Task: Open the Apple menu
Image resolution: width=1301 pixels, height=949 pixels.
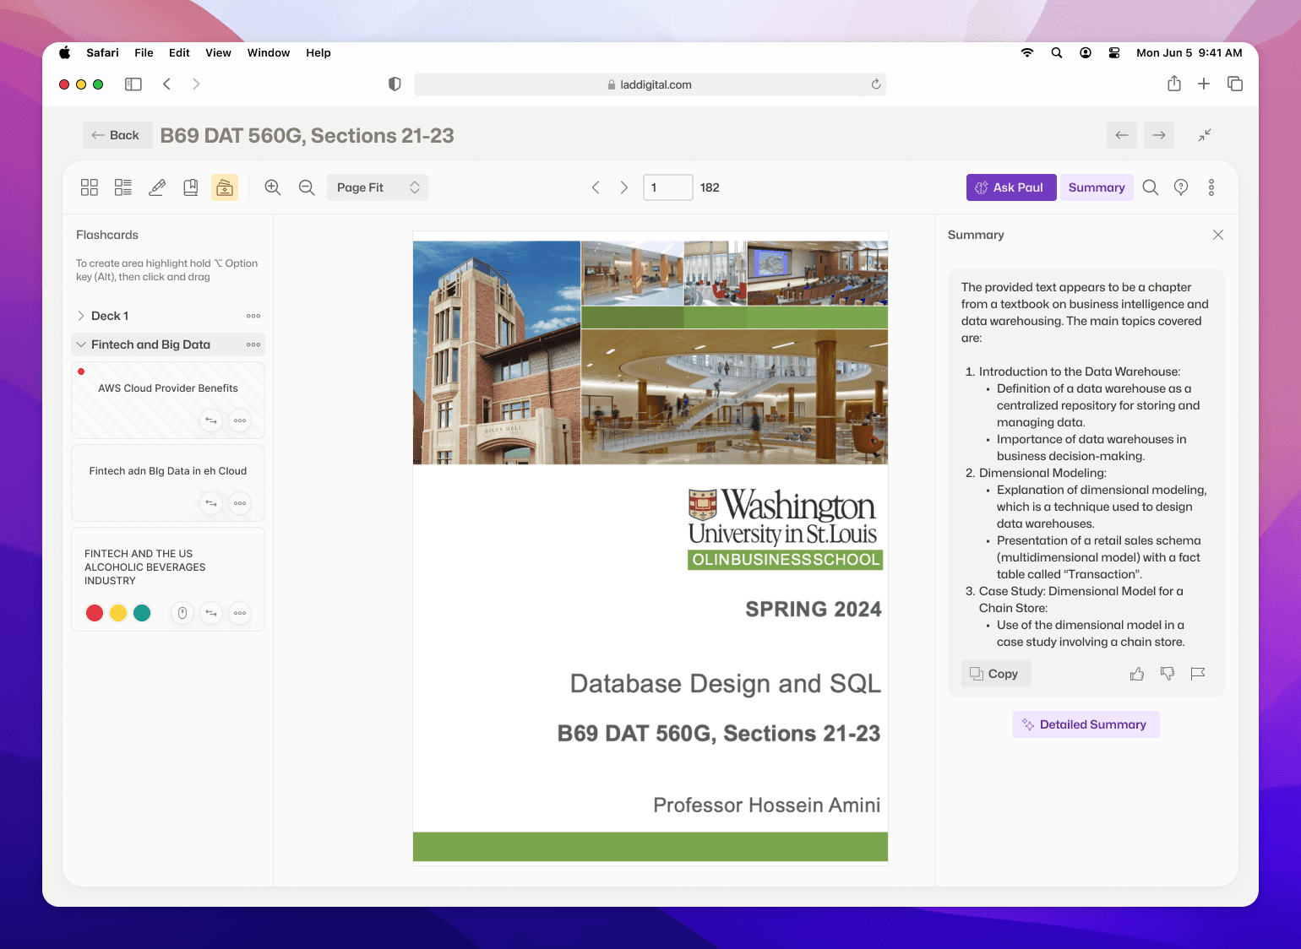Action: pos(65,52)
